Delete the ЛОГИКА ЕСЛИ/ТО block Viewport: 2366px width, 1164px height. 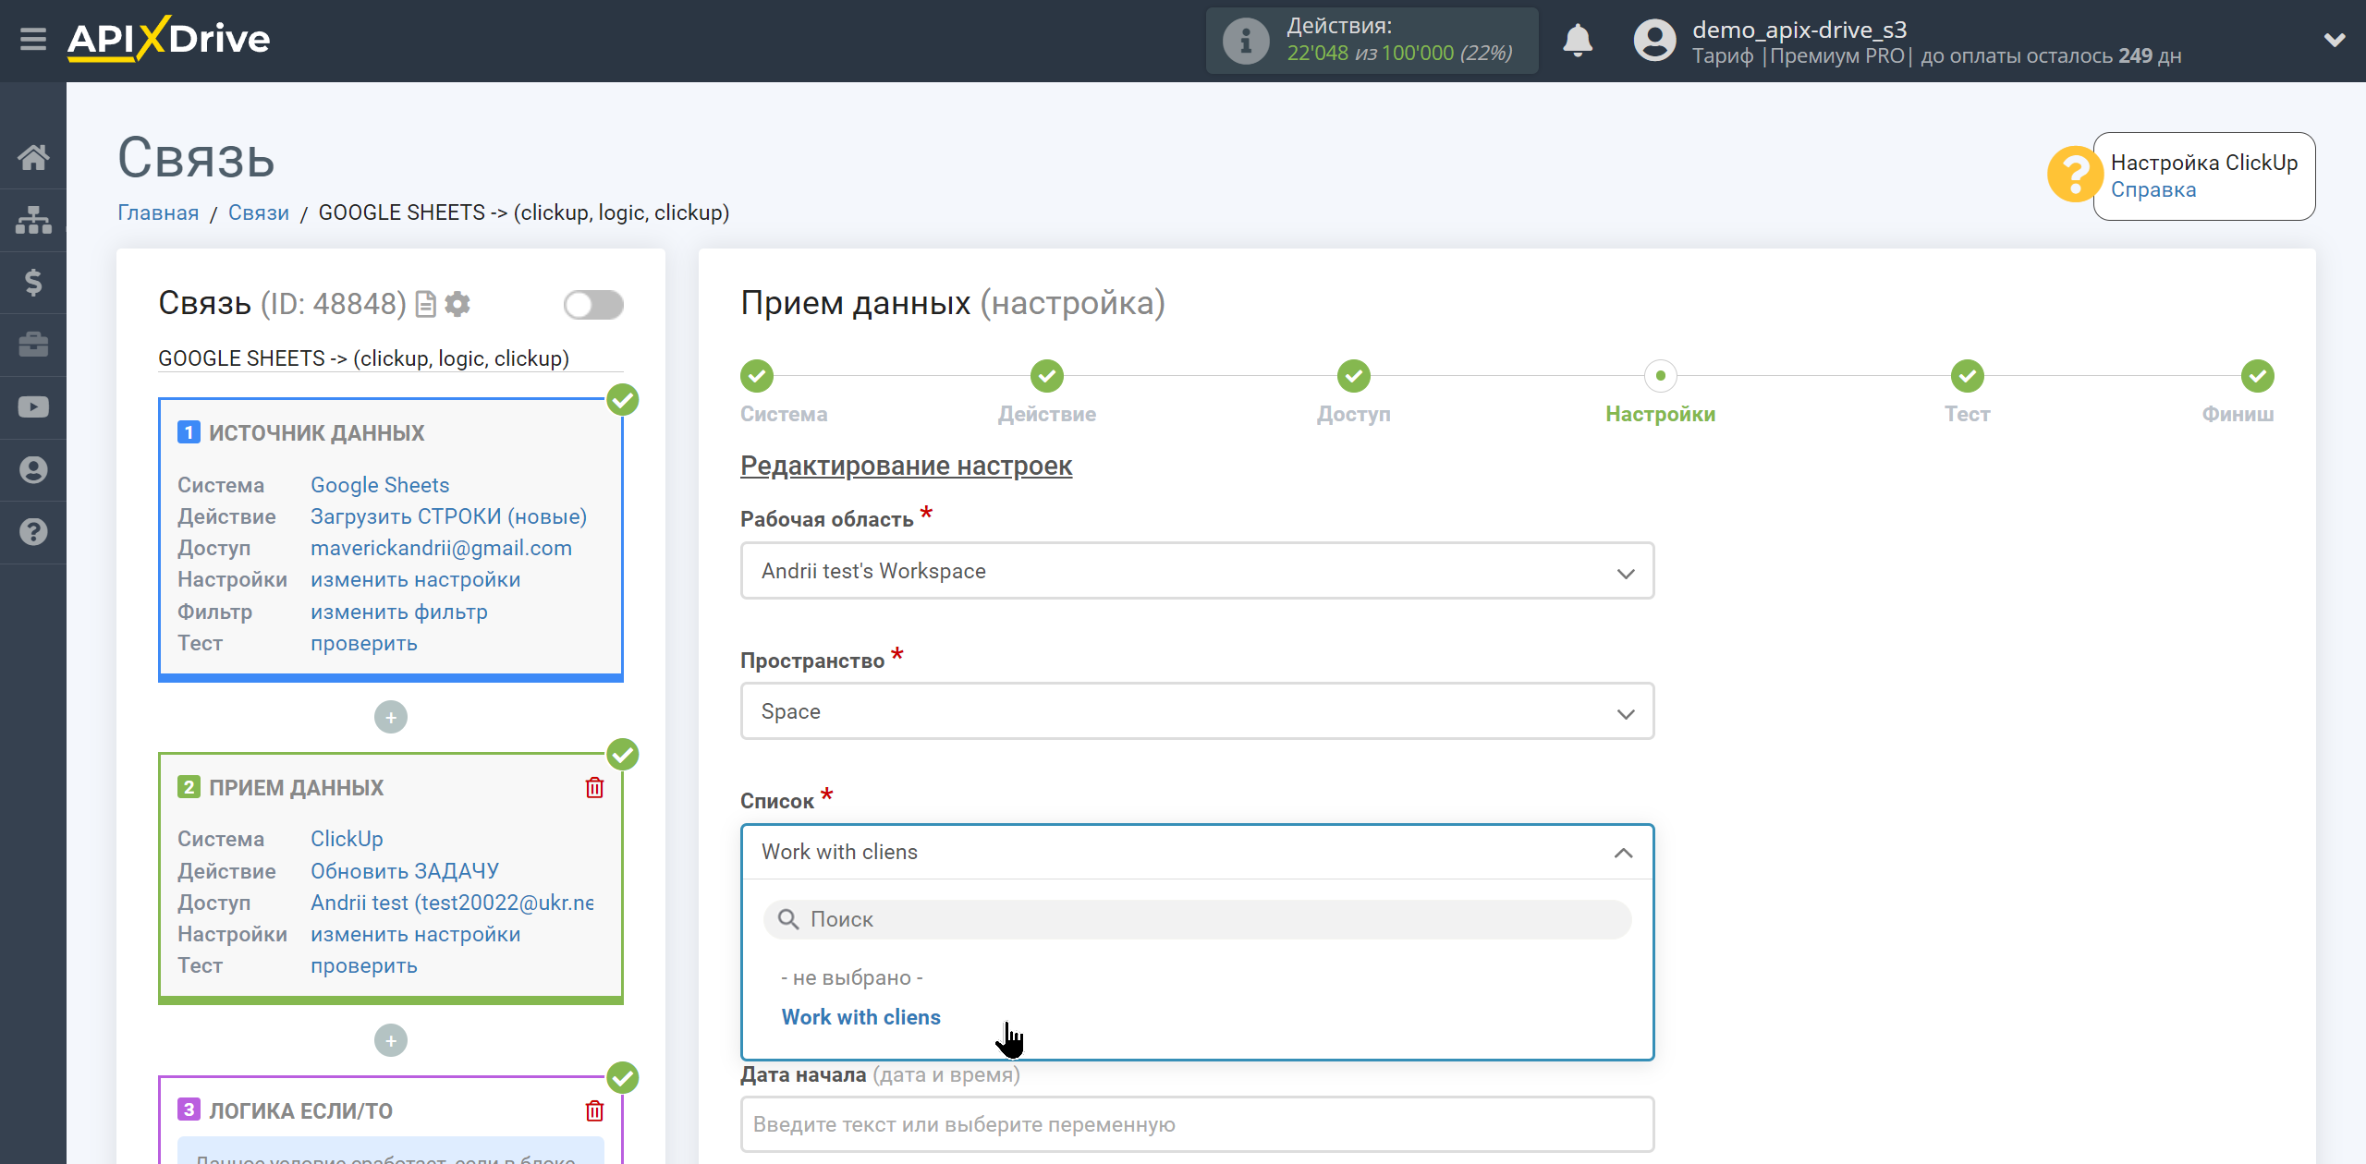pyautogui.click(x=594, y=1111)
